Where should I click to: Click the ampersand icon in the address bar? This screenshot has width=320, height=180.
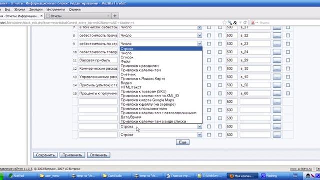(235, 23)
